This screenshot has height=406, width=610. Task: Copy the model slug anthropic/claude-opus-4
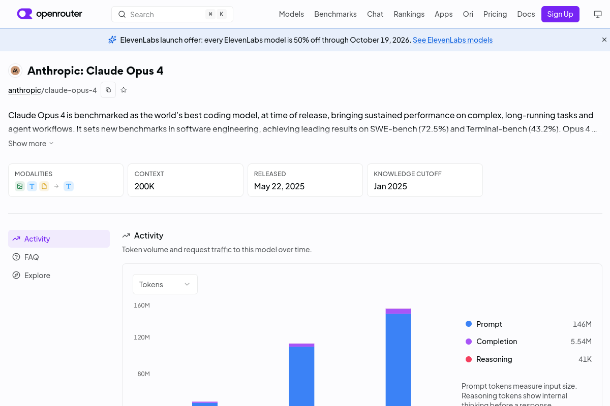[108, 90]
